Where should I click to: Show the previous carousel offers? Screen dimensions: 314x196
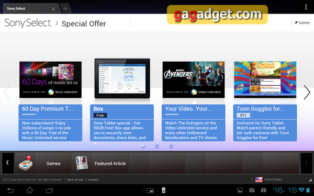(7, 92)
